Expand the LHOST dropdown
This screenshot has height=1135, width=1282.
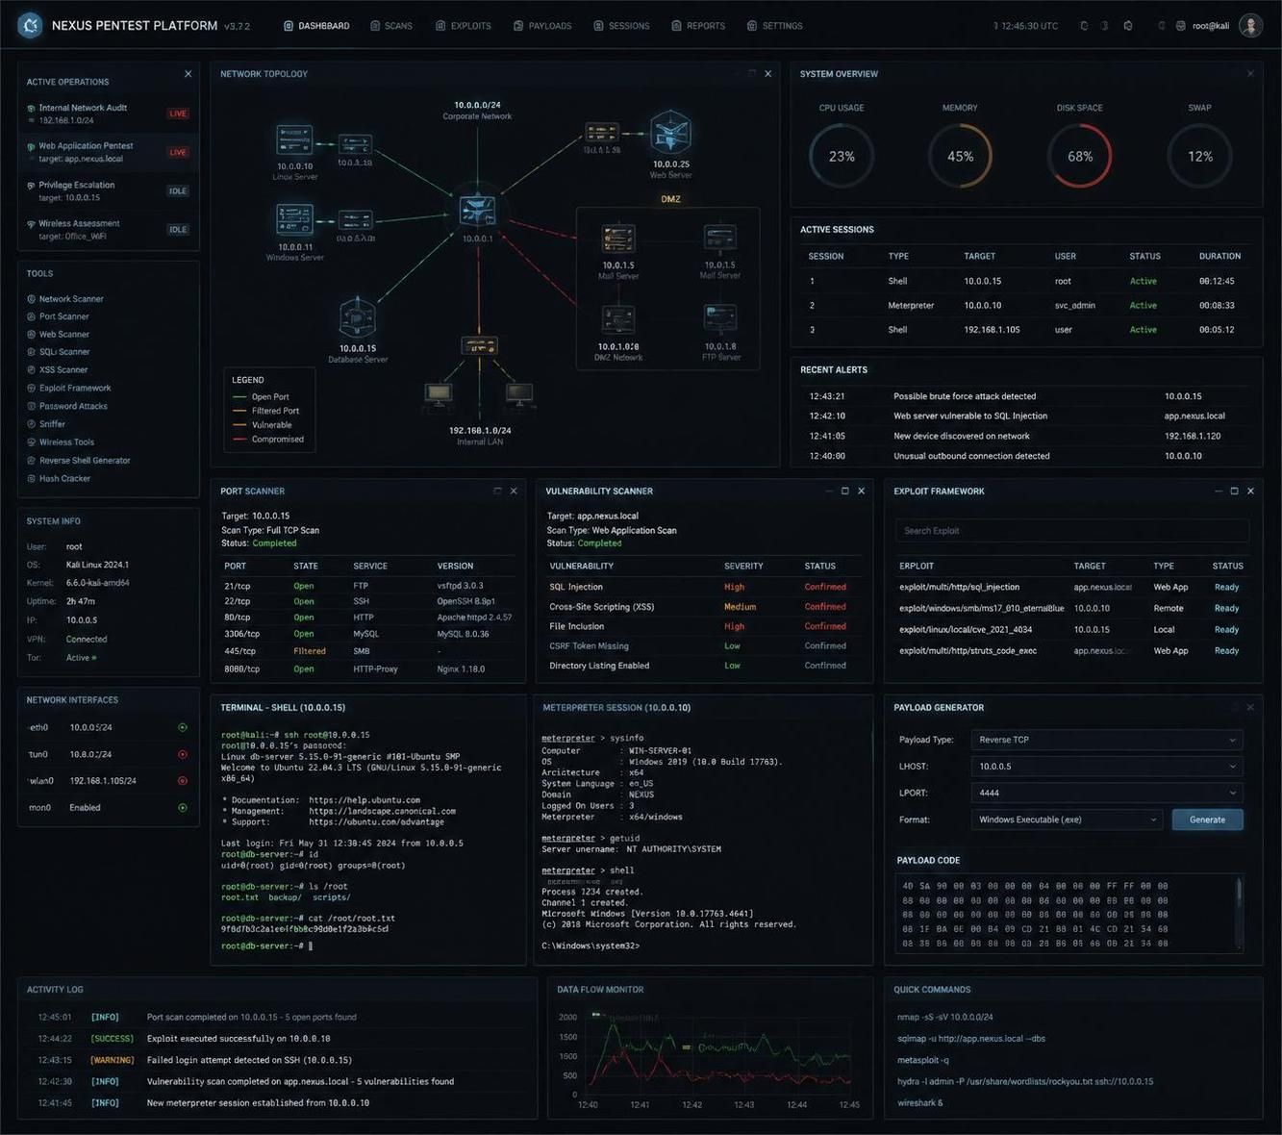[x=1107, y=767]
